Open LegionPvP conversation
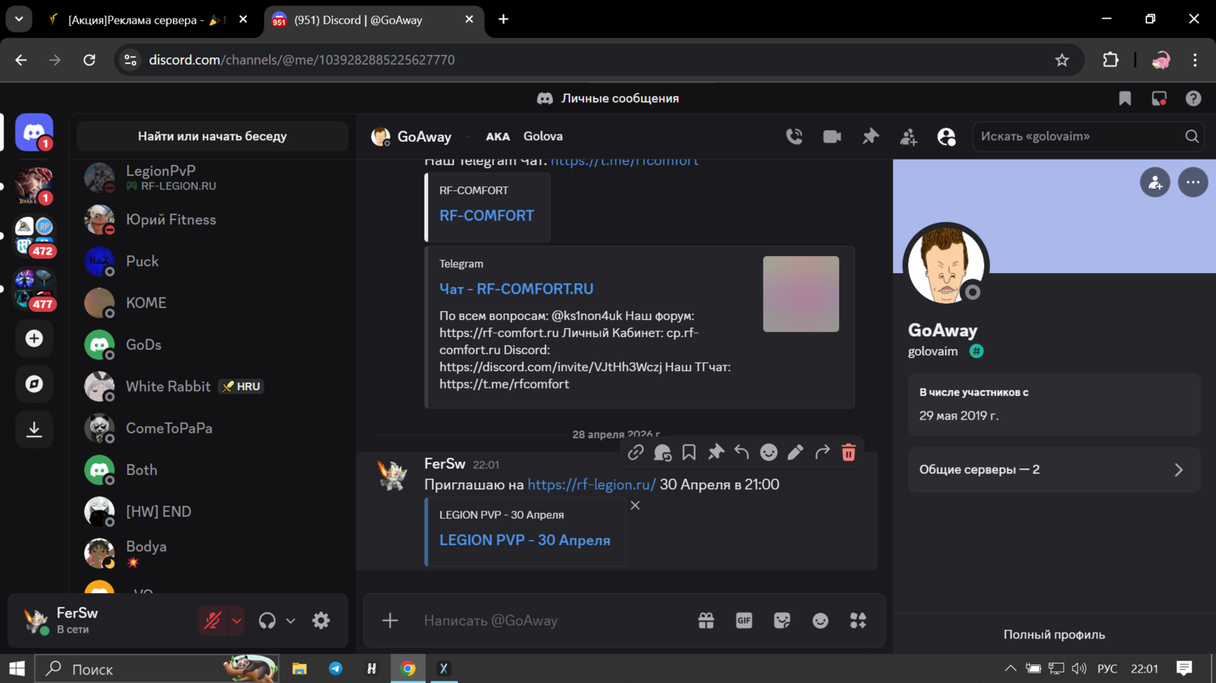 (x=212, y=177)
